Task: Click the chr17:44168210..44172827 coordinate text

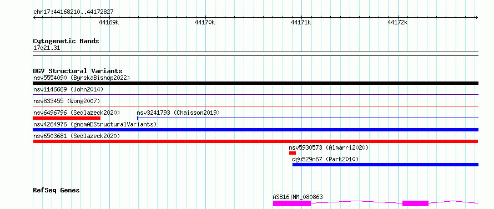Action: tap(73, 12)
